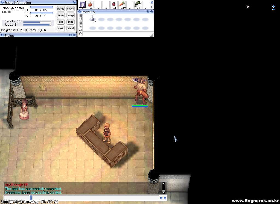The height and width of the screenshot is (204, 280).
Task: Select the bottle item in the Inventory
Action: point(92,18)
